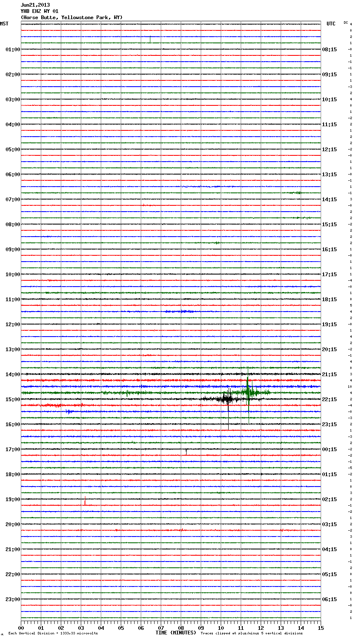
Task: Click the 12 minute mark on the axis
Action: [261, 628]
